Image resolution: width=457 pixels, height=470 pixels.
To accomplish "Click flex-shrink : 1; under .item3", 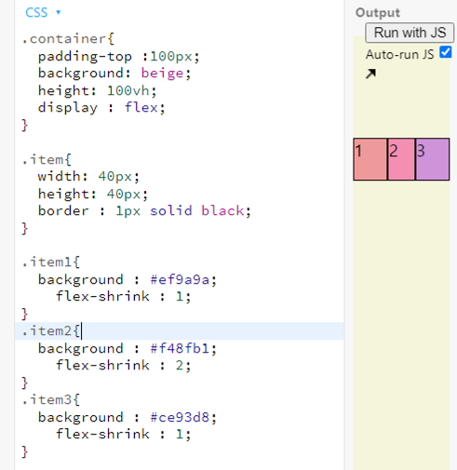I will point(123,434).
